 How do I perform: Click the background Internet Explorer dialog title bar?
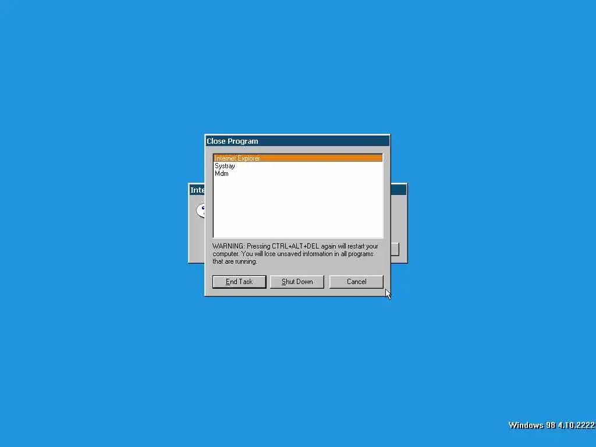197,190
